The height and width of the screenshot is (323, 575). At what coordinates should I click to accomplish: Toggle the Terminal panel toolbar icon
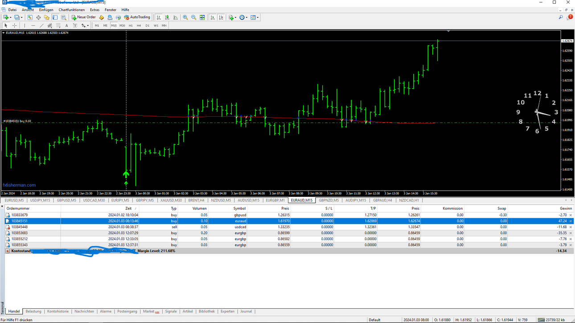[x=55, y=17]
